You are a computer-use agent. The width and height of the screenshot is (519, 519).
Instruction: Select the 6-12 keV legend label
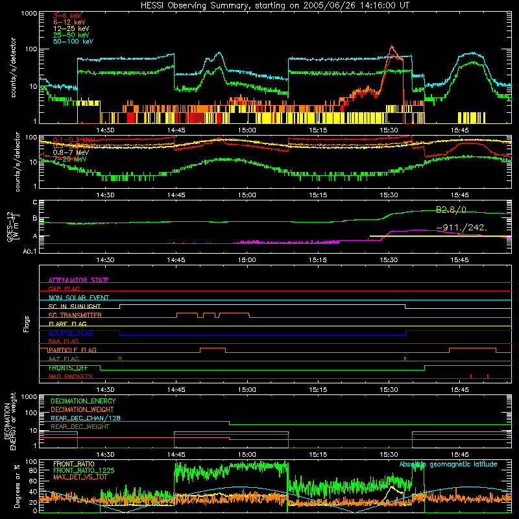tap(69, 22)
